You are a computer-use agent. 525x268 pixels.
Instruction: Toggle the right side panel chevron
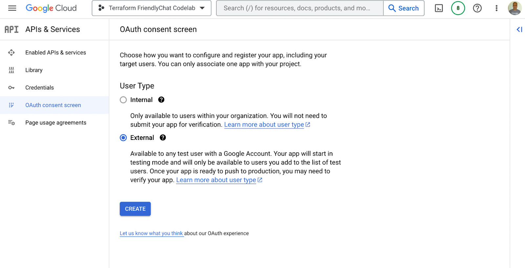click(519, 30)
